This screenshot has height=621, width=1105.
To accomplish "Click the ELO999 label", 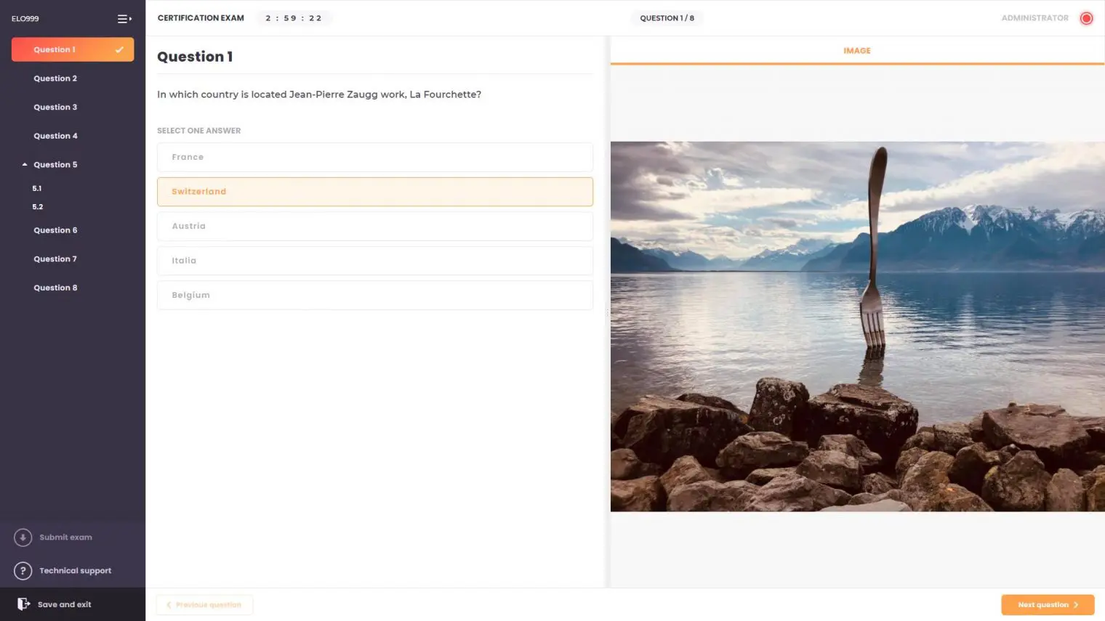I will [x=25, y=19].
